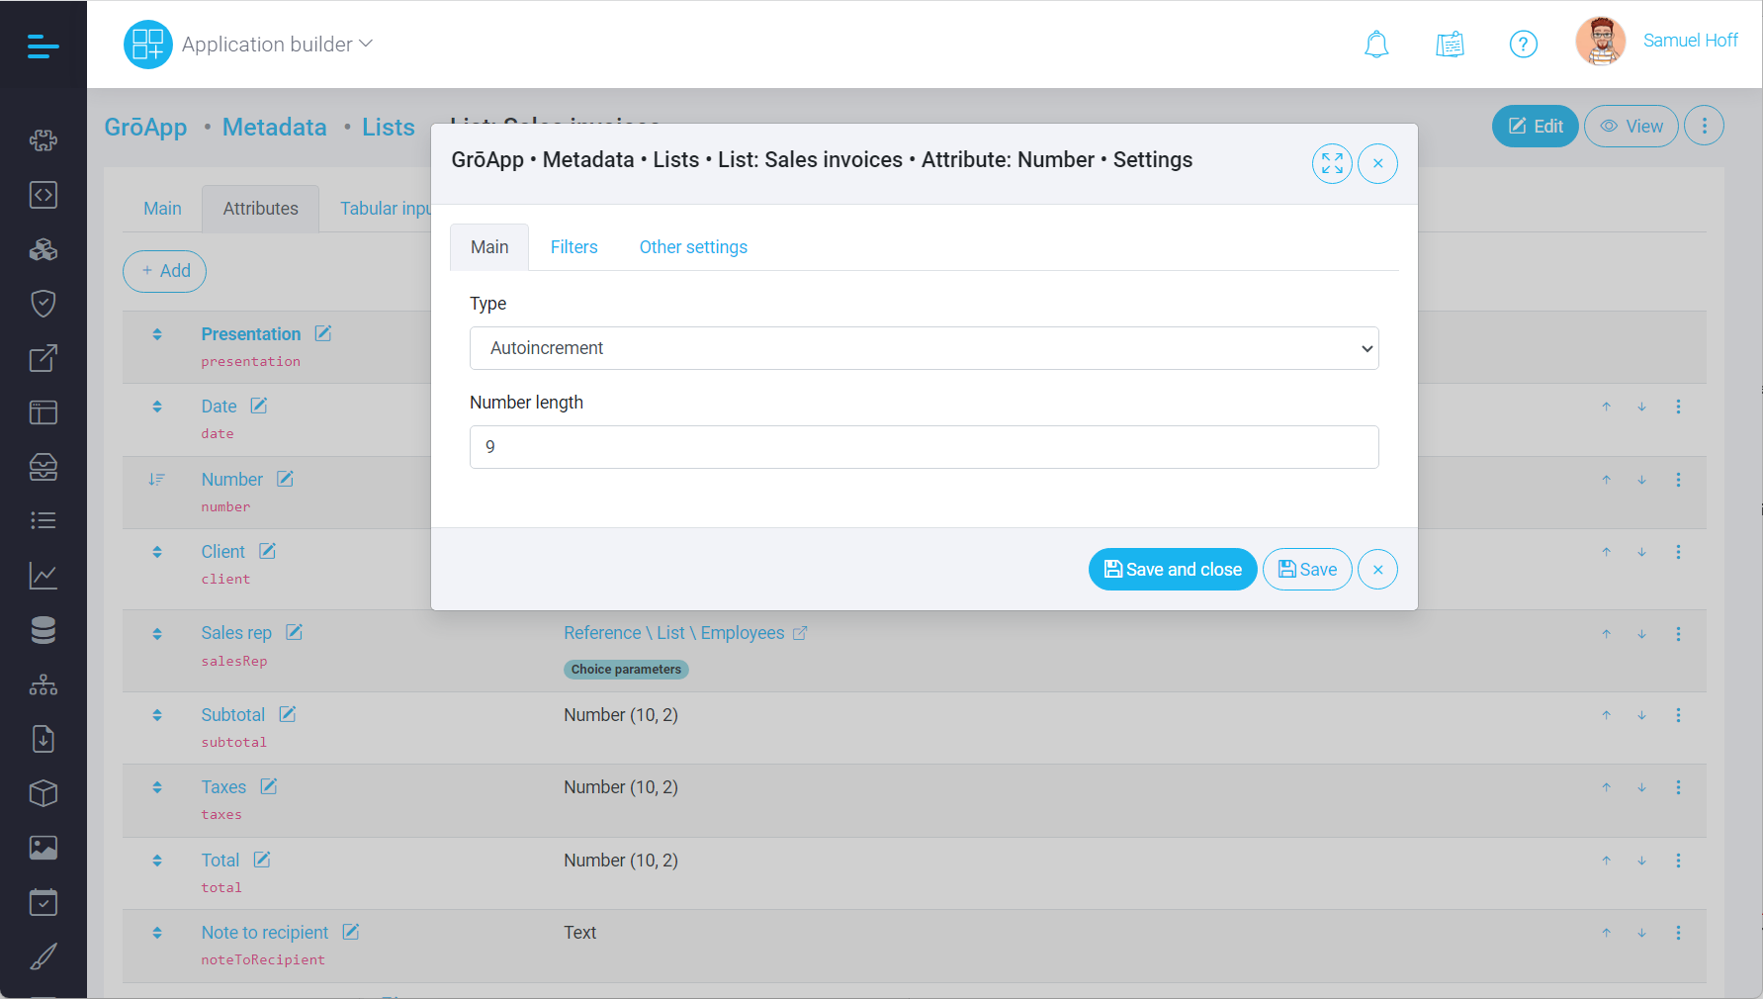Open the help question mark icon
The height and width of the screenshot is (999, 1763).
(x=1523, y=45)
